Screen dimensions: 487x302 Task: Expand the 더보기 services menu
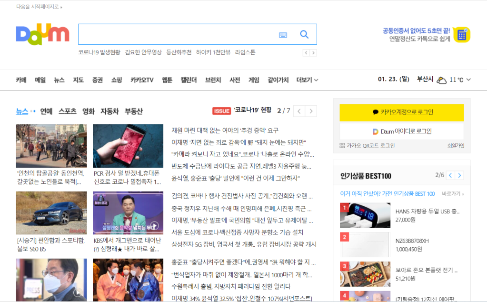(307, 80)
